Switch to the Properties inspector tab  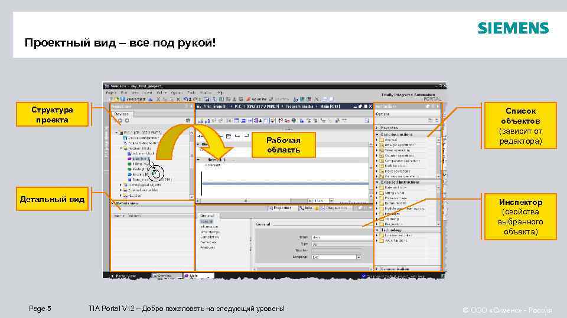click(x=280, y=208)
